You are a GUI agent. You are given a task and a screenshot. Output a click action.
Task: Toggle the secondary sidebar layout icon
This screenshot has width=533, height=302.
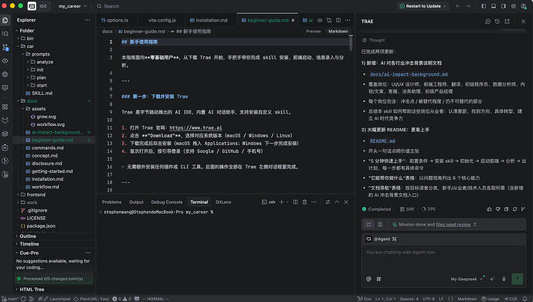pyautogui.click(x=504, y=6)
